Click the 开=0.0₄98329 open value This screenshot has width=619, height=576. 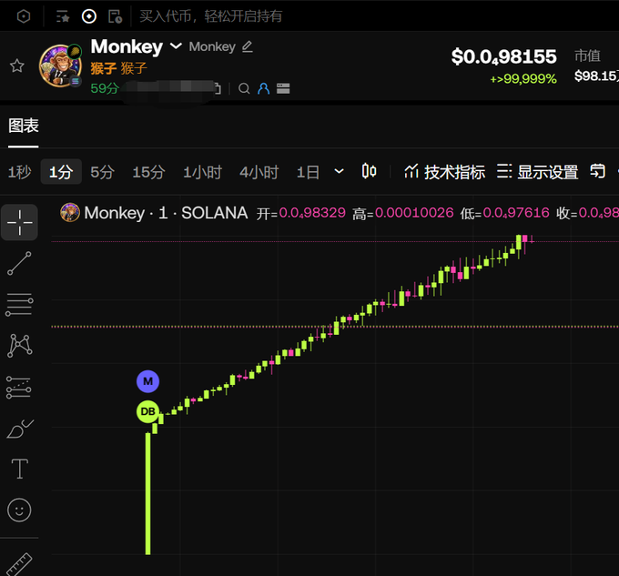[300, 213]
